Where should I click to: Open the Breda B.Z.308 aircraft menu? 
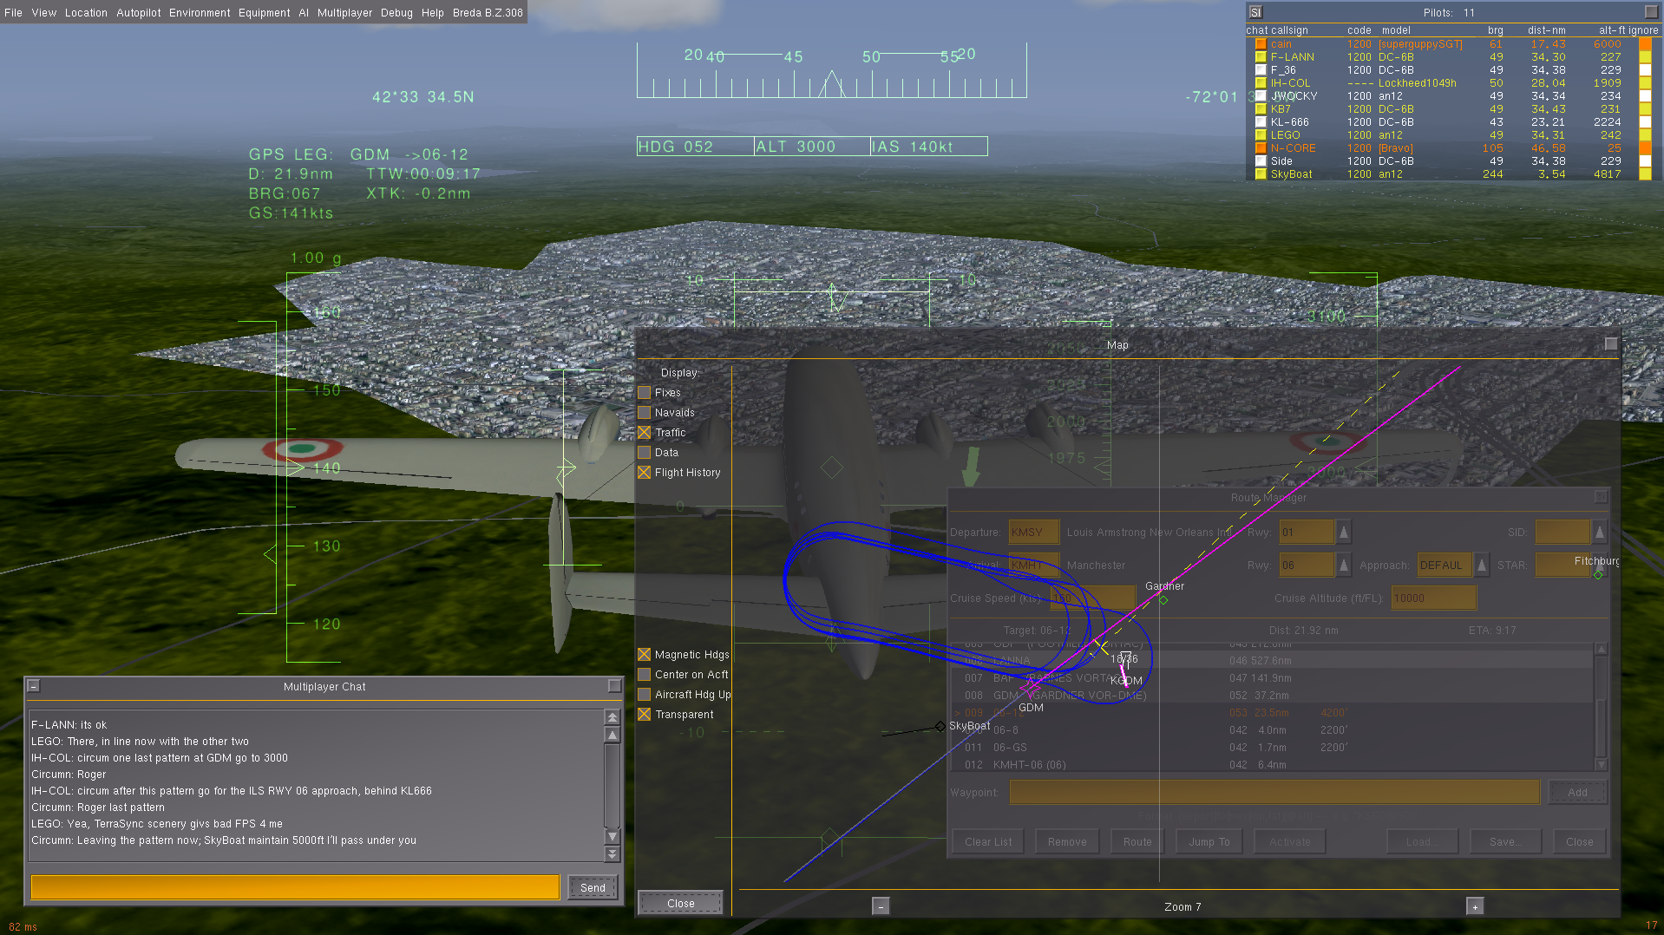click(488, 12)
